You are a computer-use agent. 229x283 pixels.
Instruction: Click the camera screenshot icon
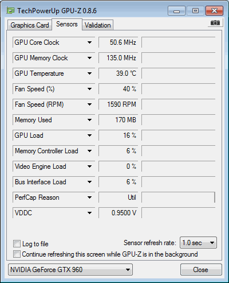coord(215,23)
